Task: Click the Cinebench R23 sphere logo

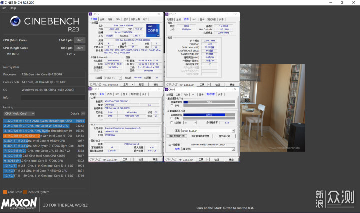Action: [x=15, y=21]
